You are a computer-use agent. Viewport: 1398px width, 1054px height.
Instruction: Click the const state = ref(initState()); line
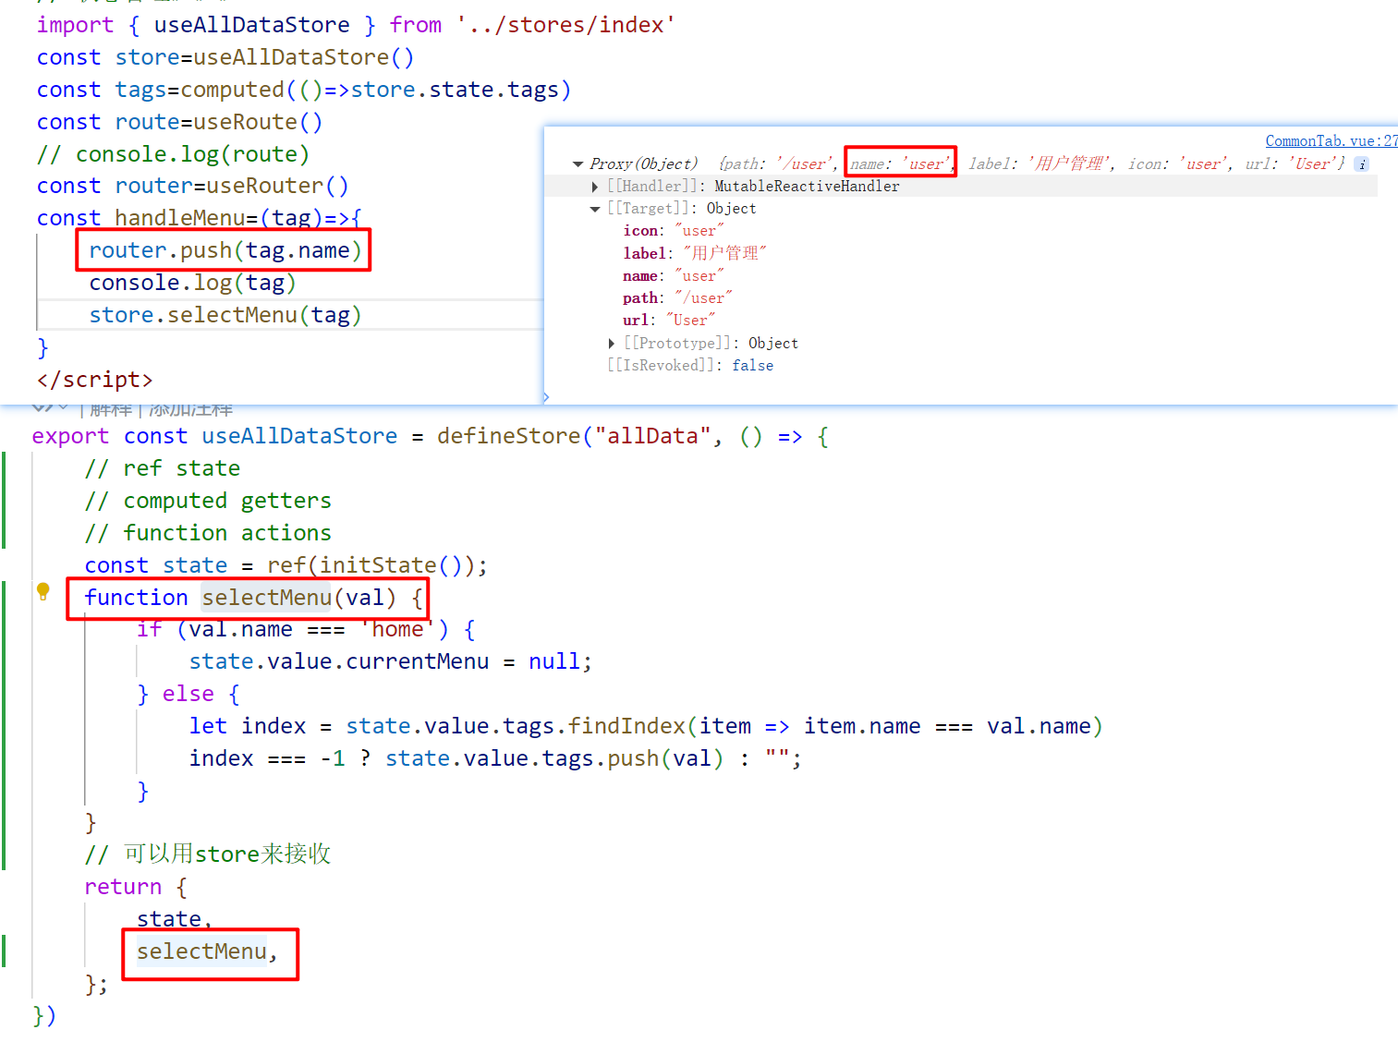[286, 565]
